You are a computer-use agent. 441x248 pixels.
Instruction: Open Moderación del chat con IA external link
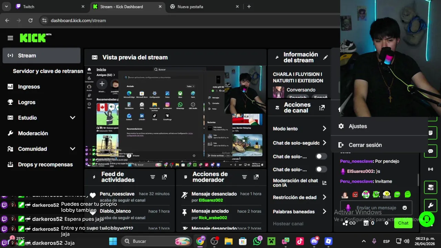[324, 183]
